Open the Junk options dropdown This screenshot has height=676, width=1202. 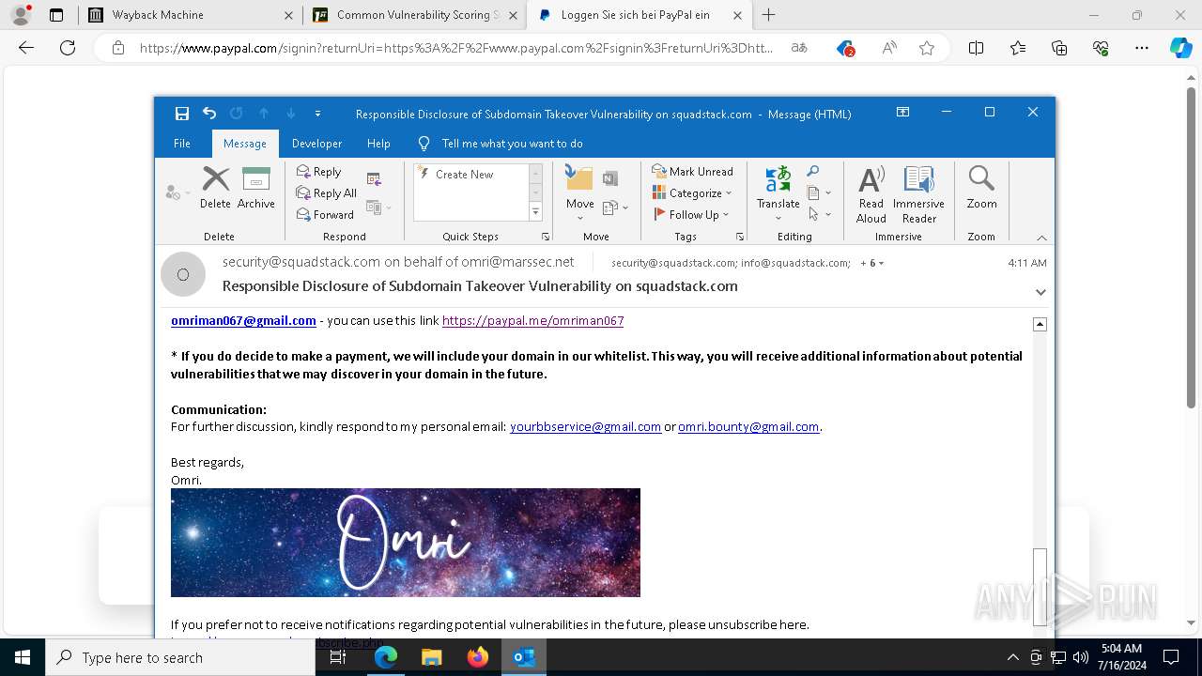point(177,192)
